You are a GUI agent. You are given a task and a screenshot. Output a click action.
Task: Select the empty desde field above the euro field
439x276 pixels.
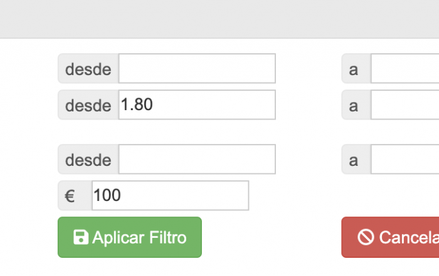coord(197,159)
